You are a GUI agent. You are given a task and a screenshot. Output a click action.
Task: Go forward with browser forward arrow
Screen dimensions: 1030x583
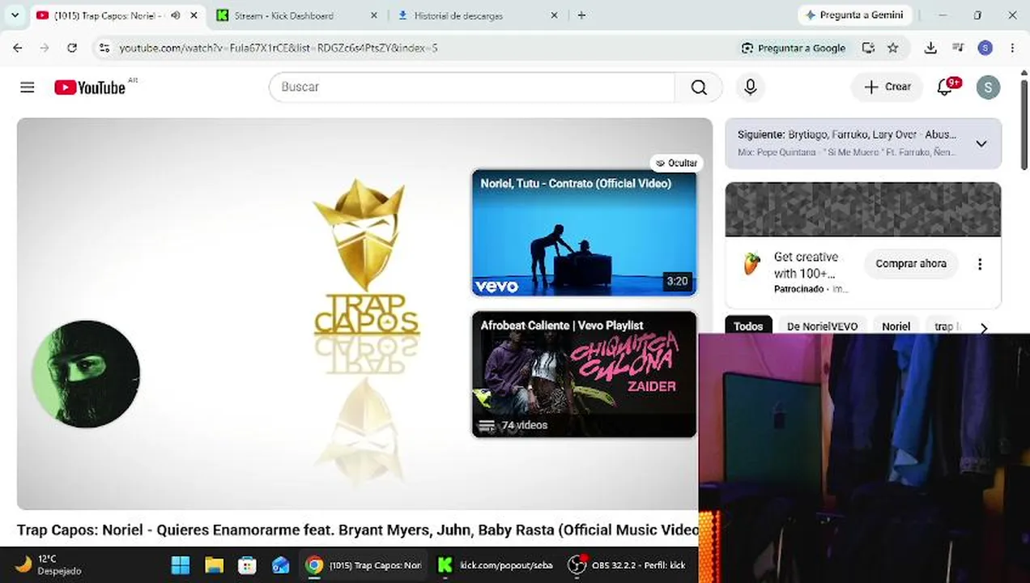click(x=45, y=48)
